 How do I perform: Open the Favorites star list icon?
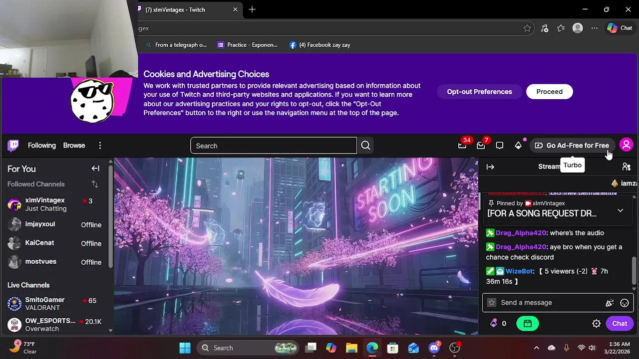tap(561, 28)
